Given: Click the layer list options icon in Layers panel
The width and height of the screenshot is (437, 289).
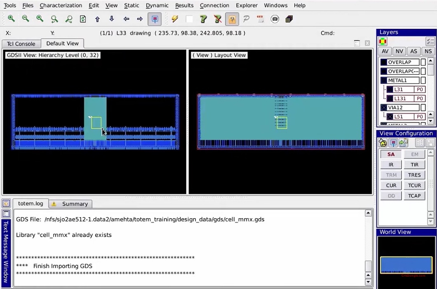Looking at the screenshot, I should [430, 41].
